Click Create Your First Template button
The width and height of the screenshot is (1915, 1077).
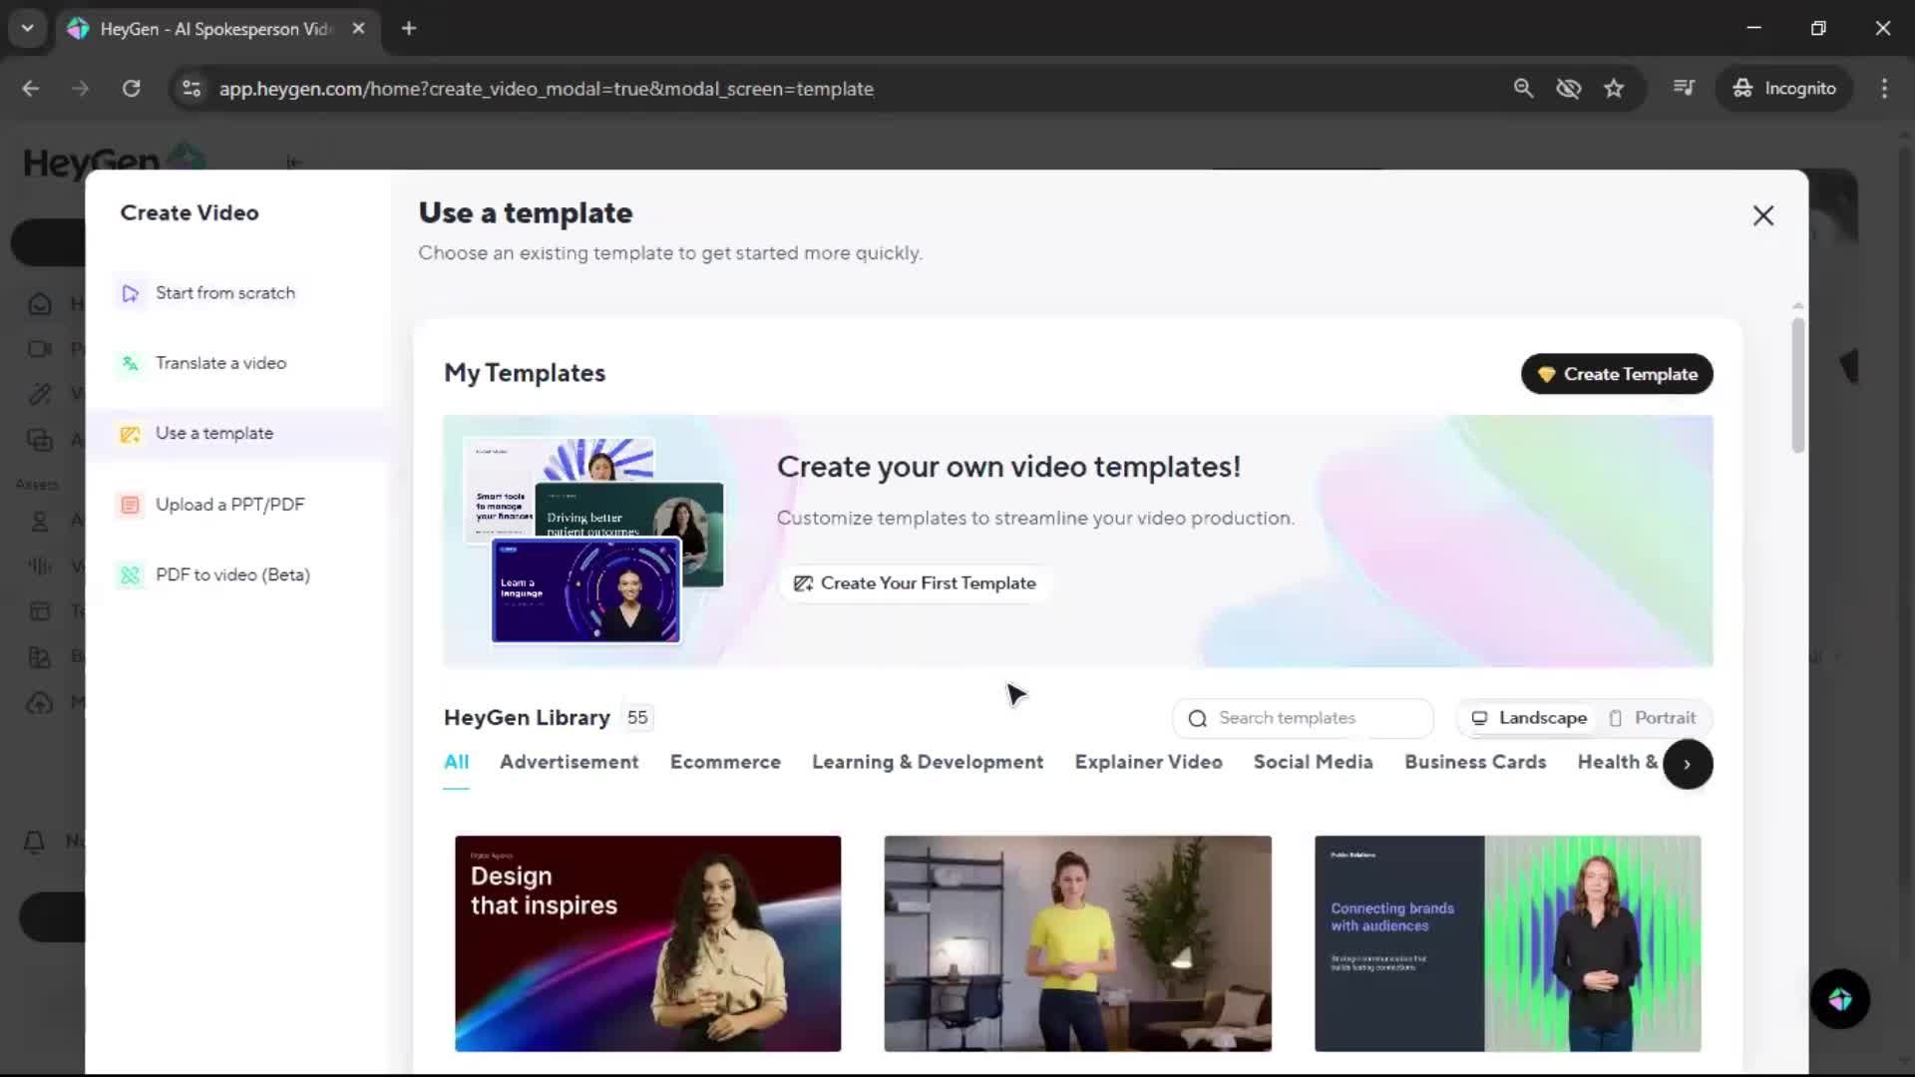pos(915,583)
